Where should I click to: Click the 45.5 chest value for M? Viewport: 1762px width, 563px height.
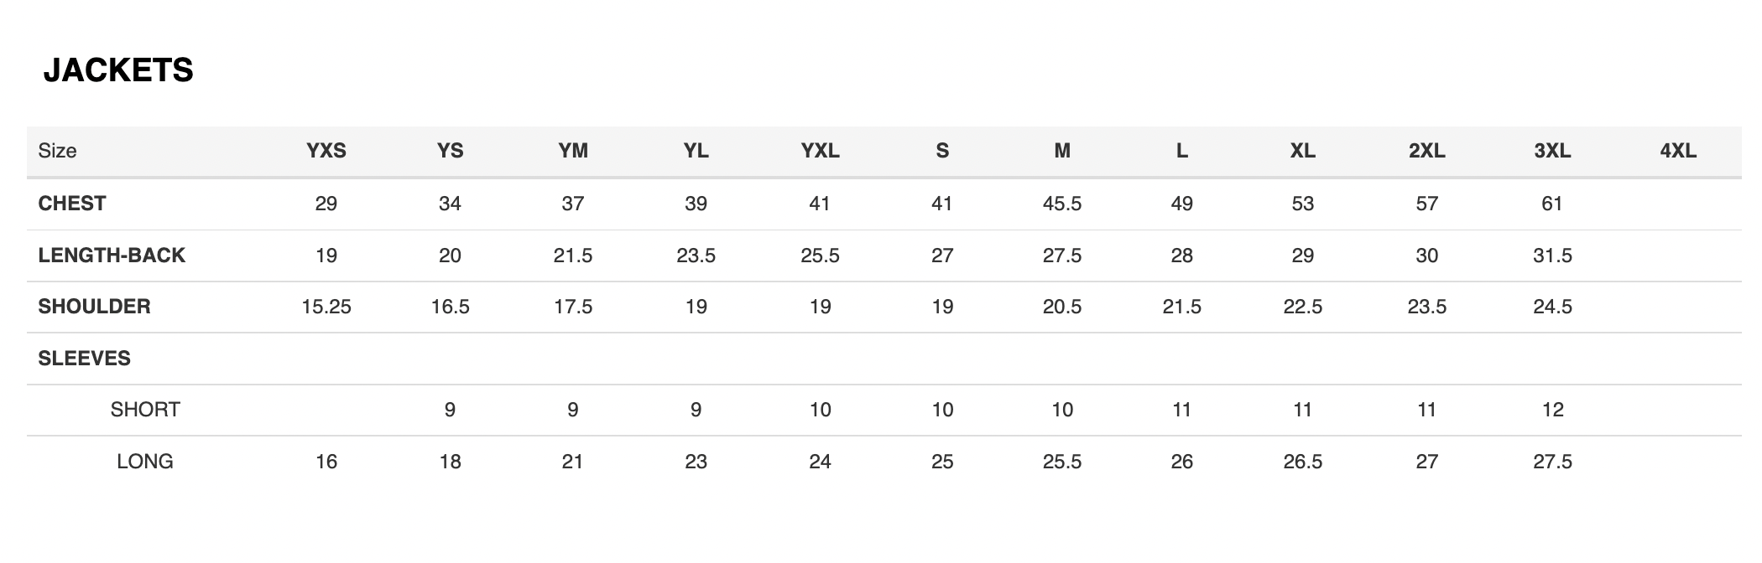[x=1062, y=204]
